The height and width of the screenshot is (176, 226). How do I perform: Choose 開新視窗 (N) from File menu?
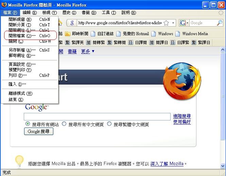coord(30,19)
